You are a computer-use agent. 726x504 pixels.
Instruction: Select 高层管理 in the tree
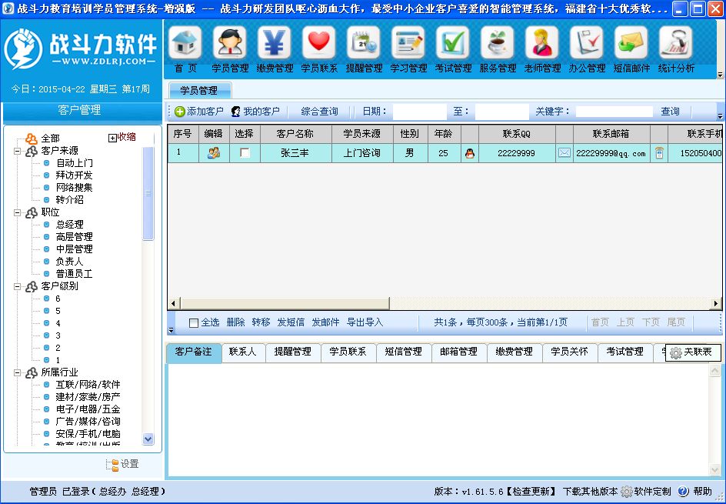click(x=75, y=237)
